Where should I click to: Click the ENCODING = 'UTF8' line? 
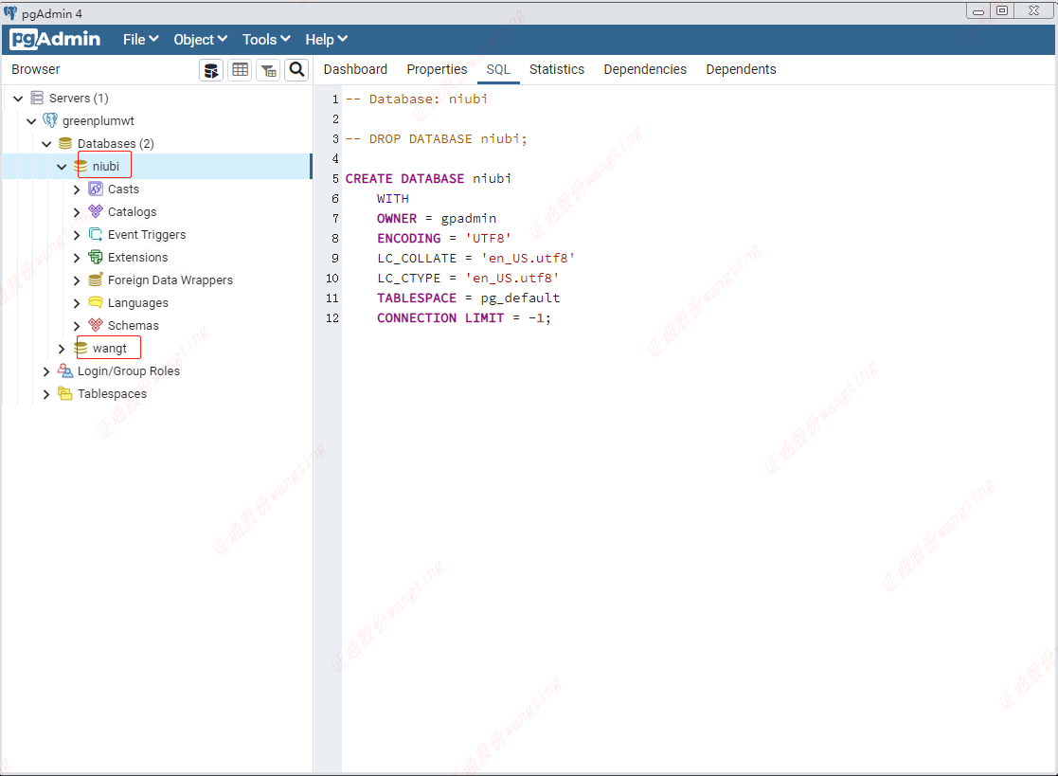click(x=444, y=238)
